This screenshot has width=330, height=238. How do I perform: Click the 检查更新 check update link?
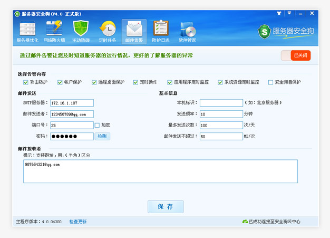pyautogui.click(x=77, y=222)
